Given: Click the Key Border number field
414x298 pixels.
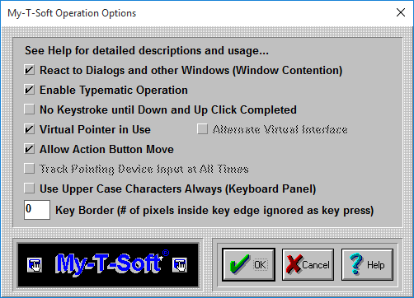Looking at the screenshot, I should click(37, 210).
